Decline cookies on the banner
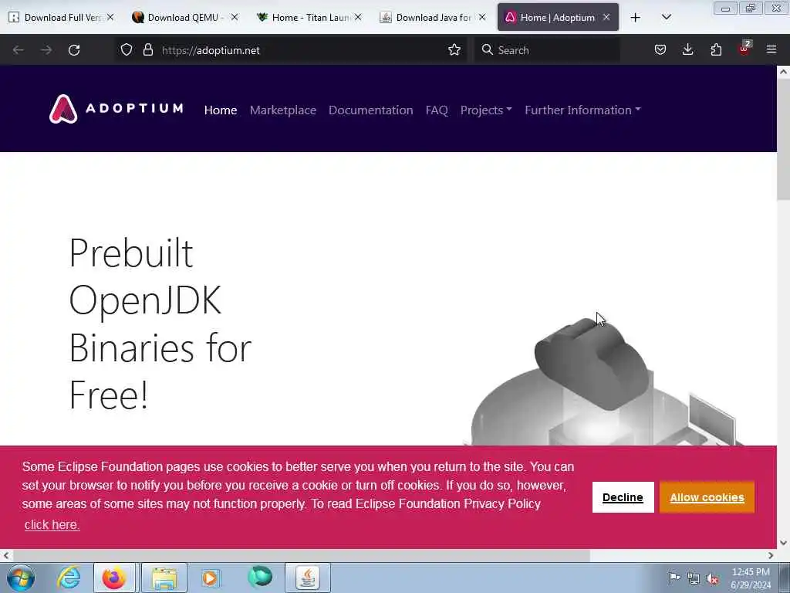 (623, 497)
